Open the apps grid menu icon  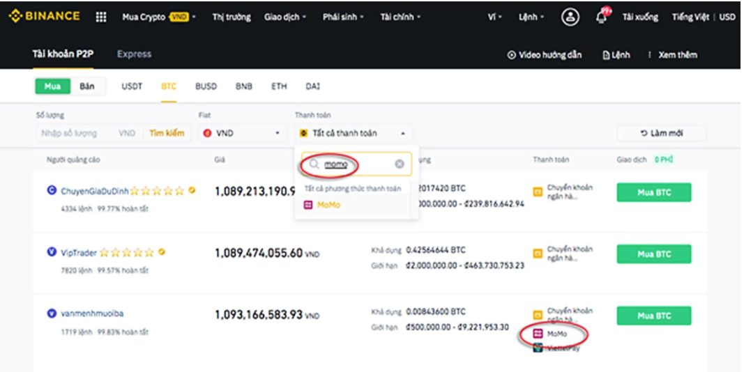pyautogui.click(x=101, y=17)
